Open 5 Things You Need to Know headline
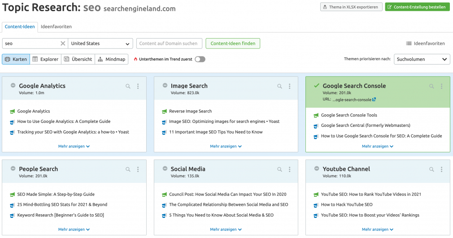The image size is (453, 238). click(221, 215)
